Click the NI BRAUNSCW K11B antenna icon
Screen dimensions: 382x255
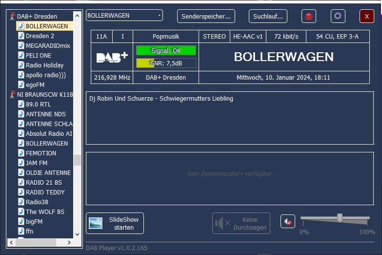click(x=12, y=94)
